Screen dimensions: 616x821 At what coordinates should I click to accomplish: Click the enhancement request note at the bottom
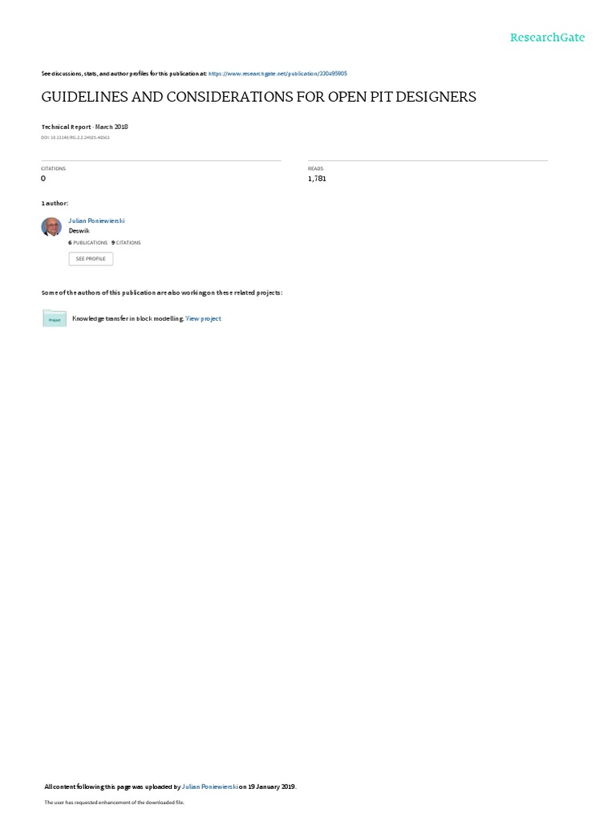coord(114,802)
